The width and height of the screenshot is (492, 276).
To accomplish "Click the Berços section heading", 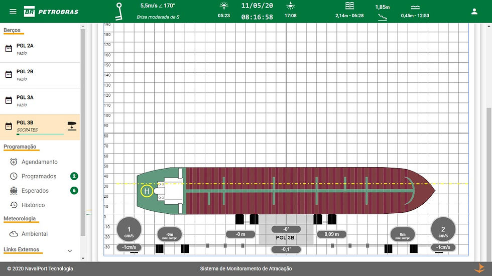I will point(12,30).
